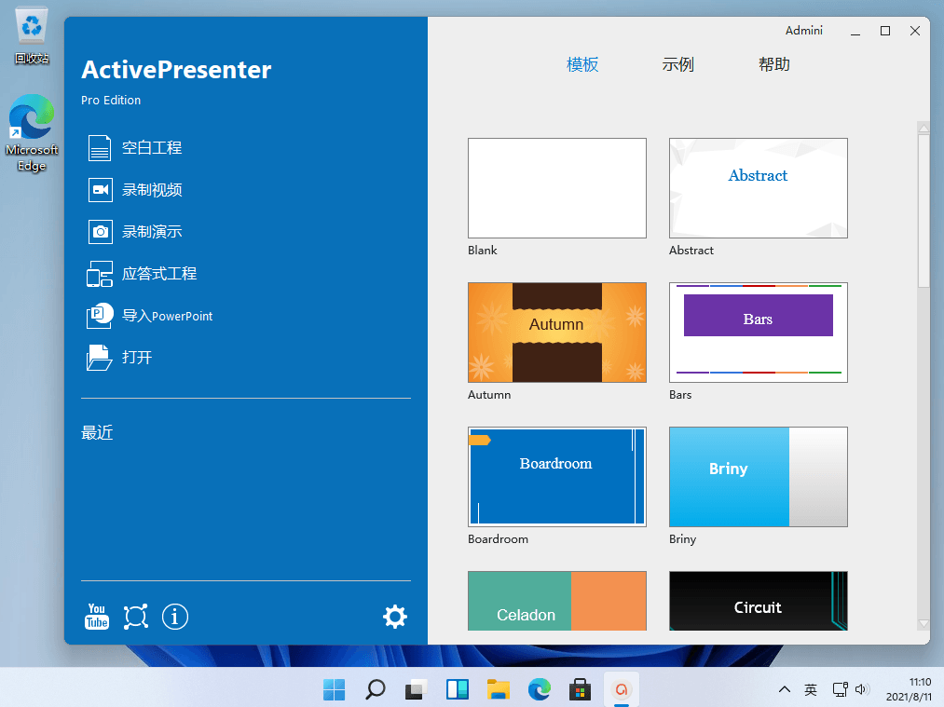
Task: Switch to the 帮助 help tab
Action: (773, 64)
